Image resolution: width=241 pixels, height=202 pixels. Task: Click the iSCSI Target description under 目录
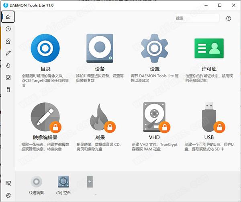click(x=45, y=80)
